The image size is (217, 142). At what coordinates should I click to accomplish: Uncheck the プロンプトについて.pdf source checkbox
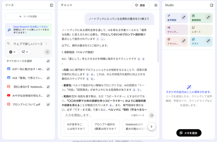48,105
